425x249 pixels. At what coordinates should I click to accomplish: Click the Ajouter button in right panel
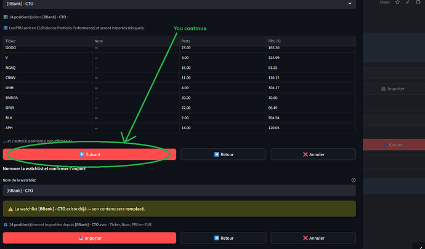click(393, 144)
